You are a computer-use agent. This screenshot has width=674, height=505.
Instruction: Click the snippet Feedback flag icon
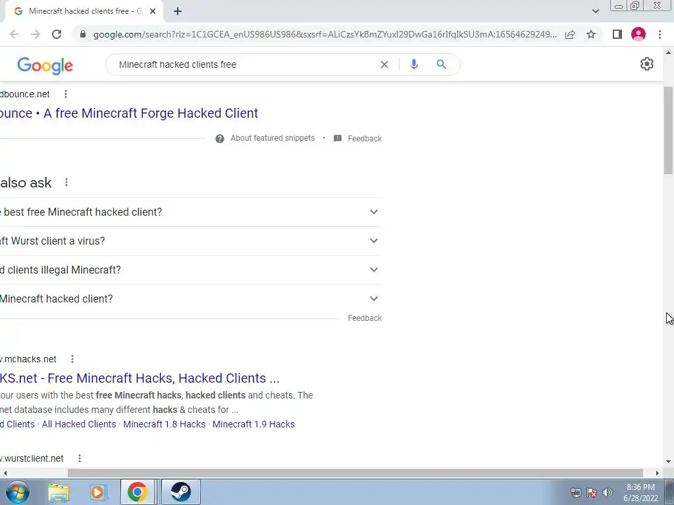338,138
